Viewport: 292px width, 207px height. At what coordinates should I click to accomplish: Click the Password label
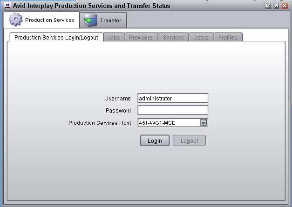click(x=118, y=110)
